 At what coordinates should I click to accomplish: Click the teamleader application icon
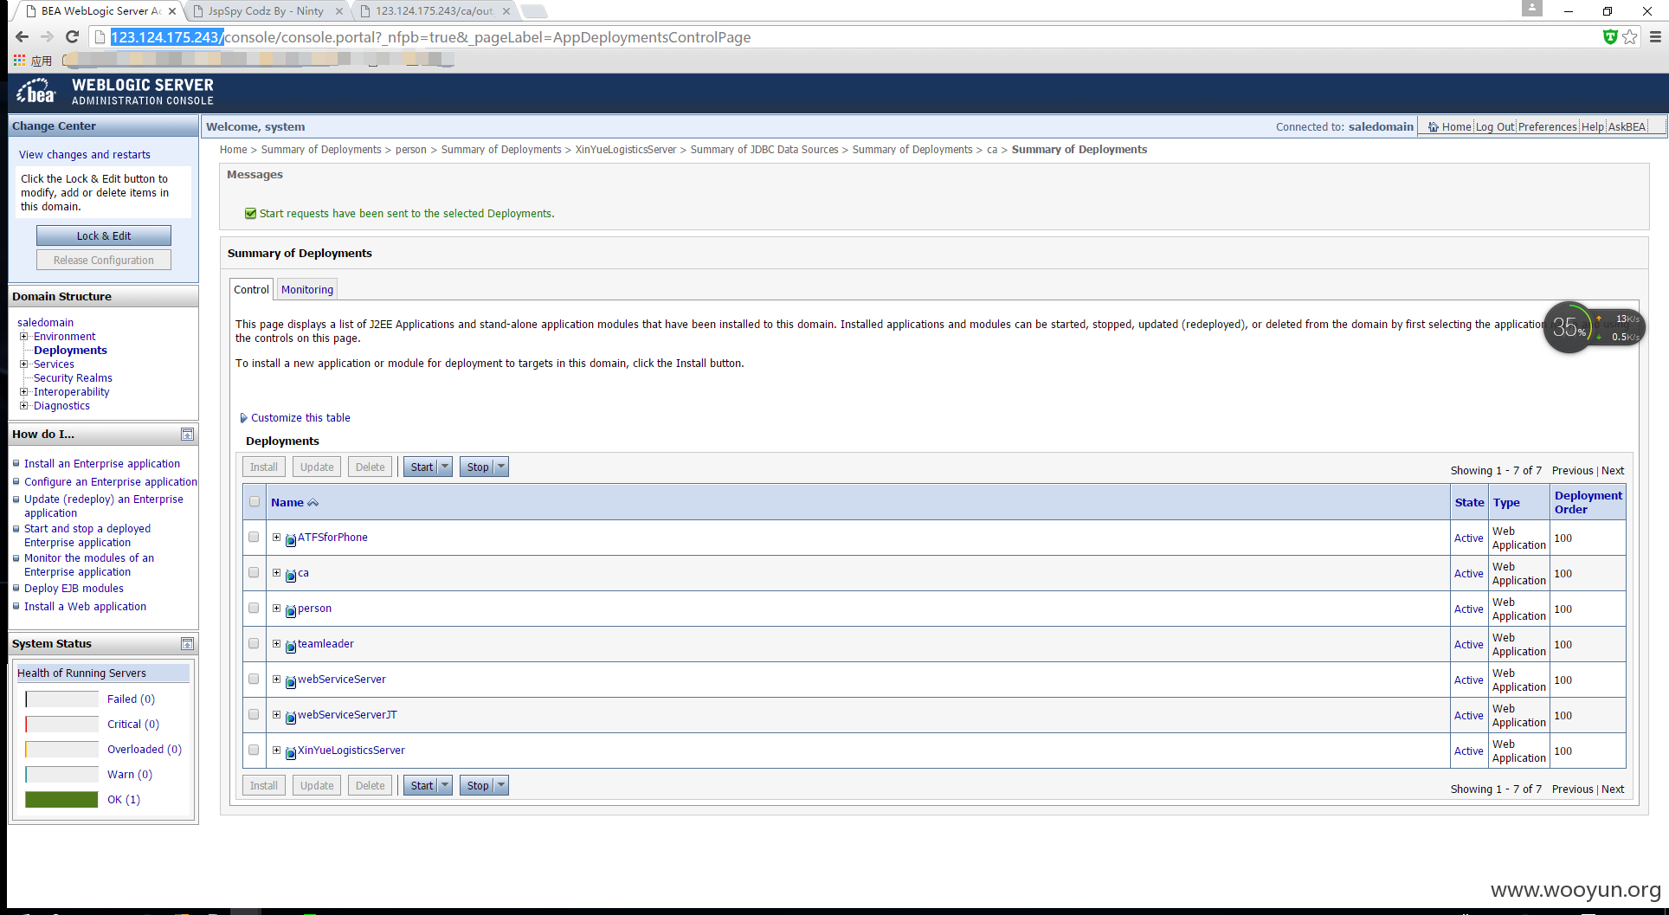(x=291, y=646)
